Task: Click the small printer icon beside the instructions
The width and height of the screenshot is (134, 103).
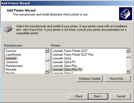Action: coord(8,29)
